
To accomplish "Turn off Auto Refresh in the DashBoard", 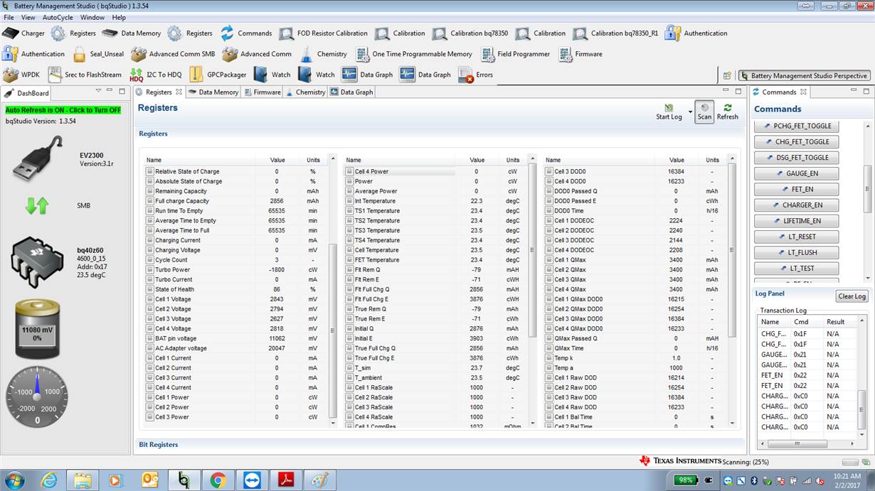I will (63, 110).
